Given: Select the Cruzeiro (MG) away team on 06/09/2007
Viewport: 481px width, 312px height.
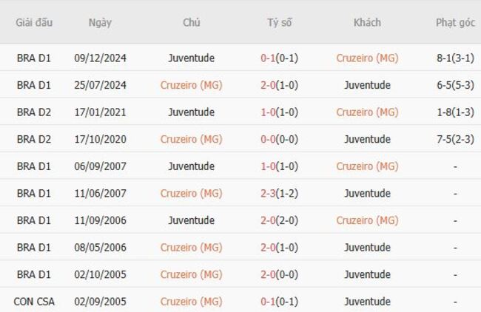Looking at the screenshot, I should click(367, 166).
